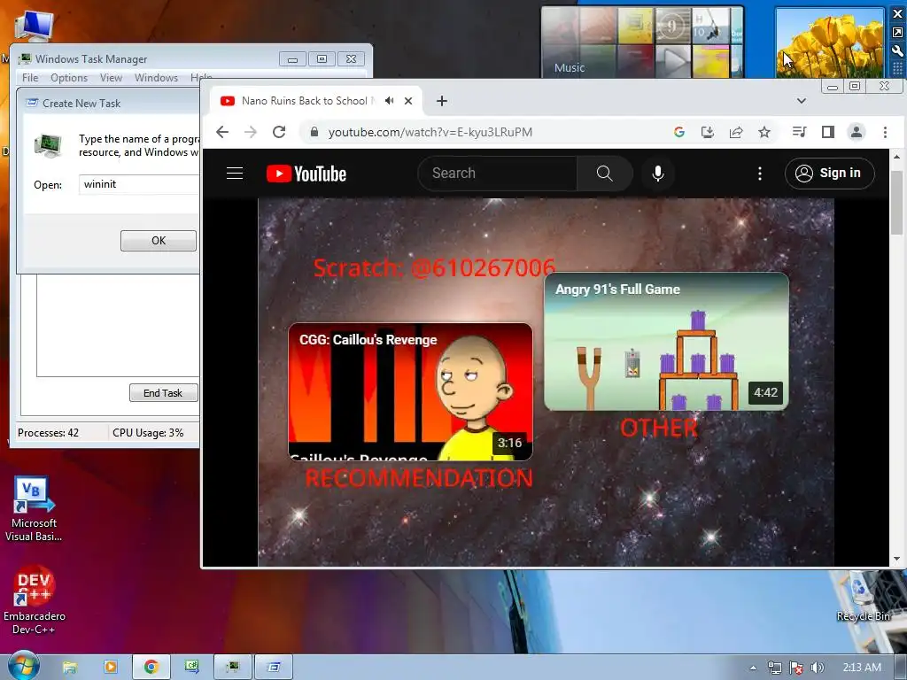This screenshot has height=680, width=907.
Task: Click the 2:13 AM clock
Action: 862,668
